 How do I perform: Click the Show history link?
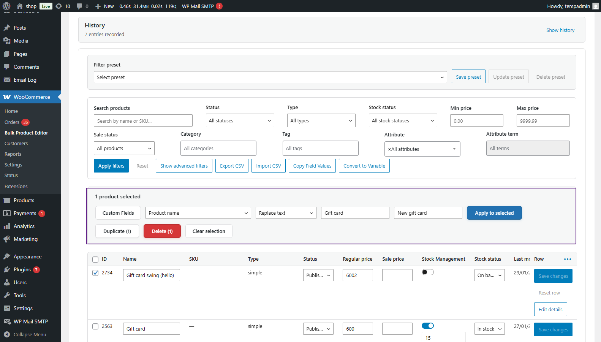click(560, 30)
